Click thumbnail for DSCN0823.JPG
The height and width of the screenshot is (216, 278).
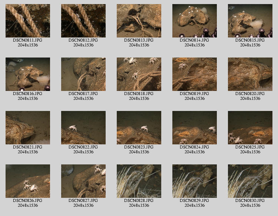(139, 128)
